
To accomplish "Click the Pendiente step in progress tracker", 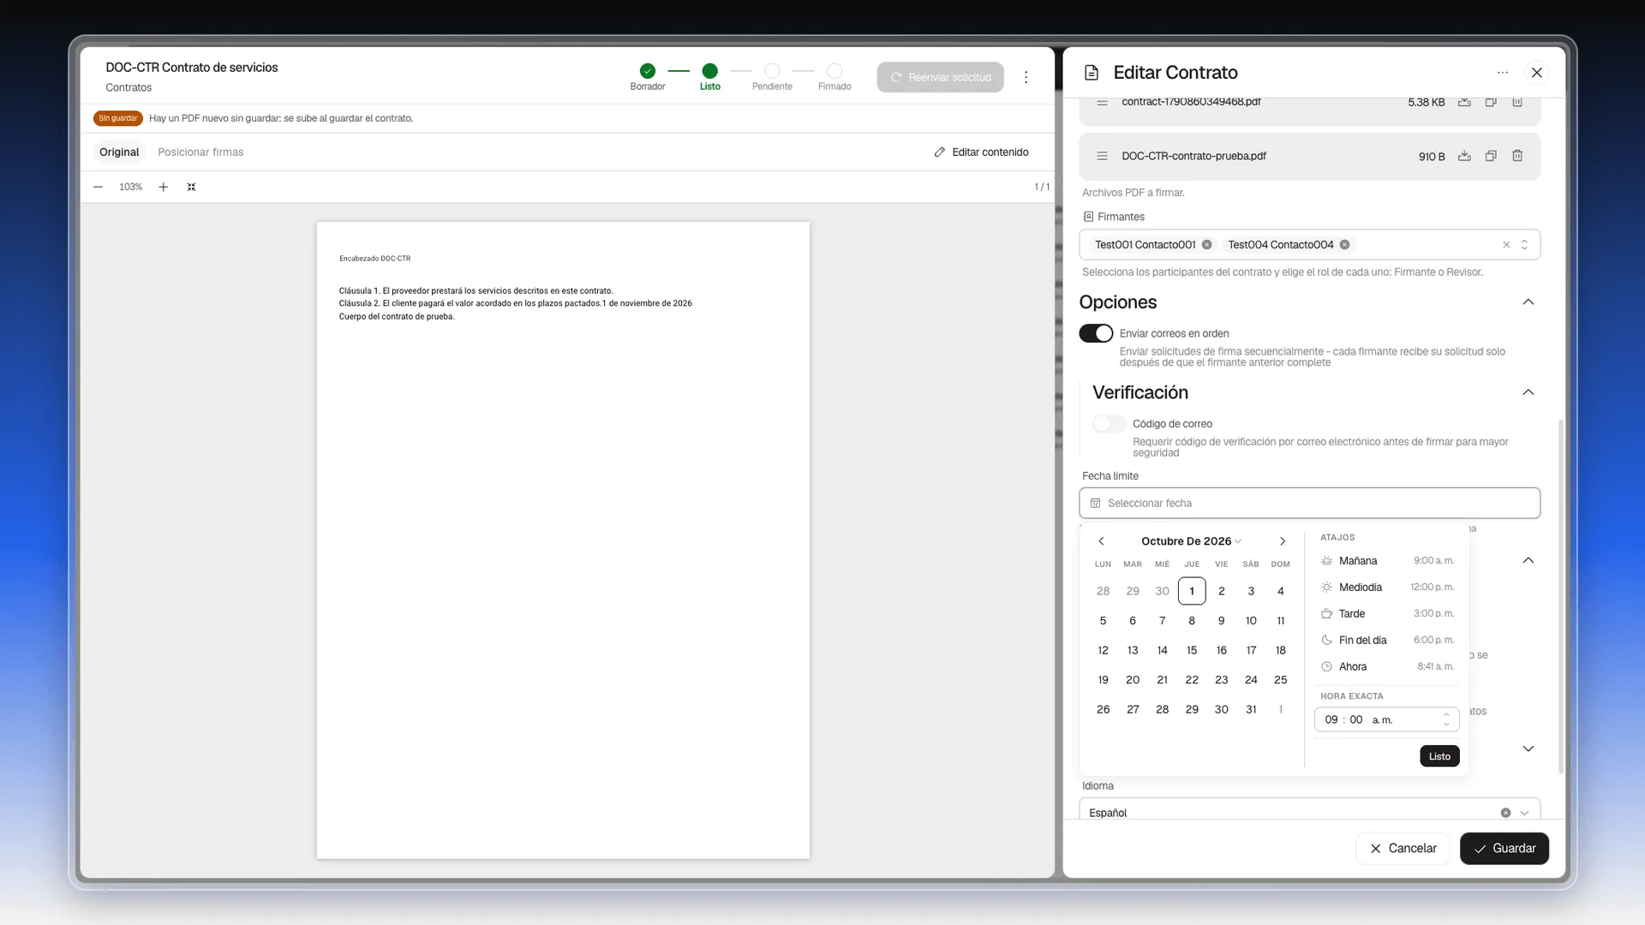I will click(x=772, y=76).
